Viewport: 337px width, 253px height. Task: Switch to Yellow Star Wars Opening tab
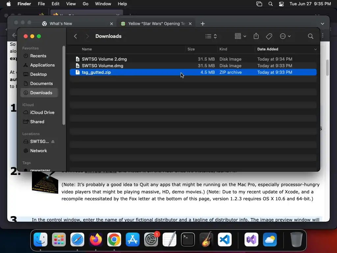[x=156, y=24]
